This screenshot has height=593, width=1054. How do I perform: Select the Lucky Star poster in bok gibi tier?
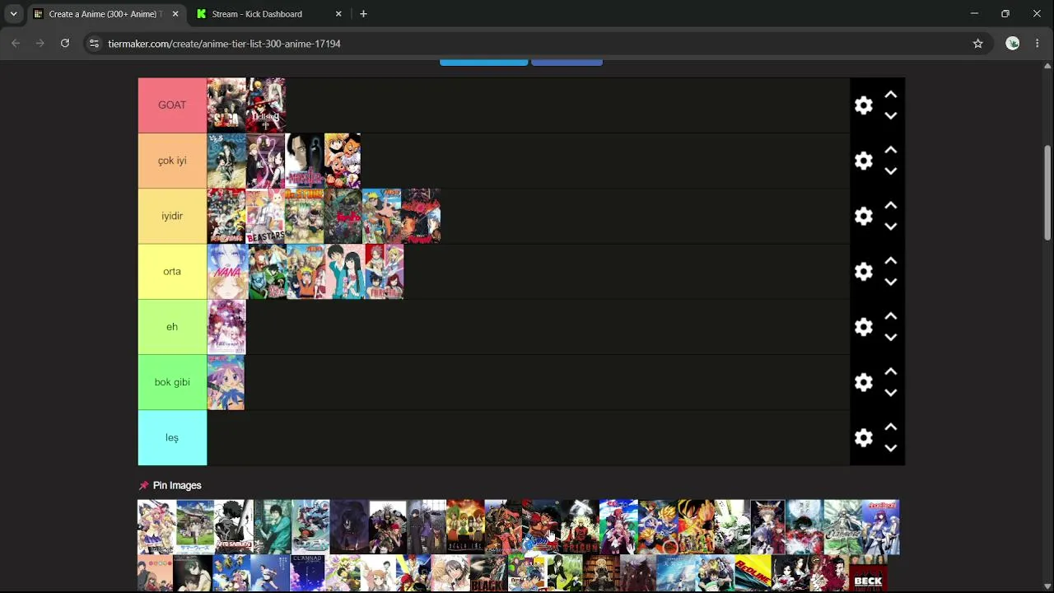tap(226, 382)
